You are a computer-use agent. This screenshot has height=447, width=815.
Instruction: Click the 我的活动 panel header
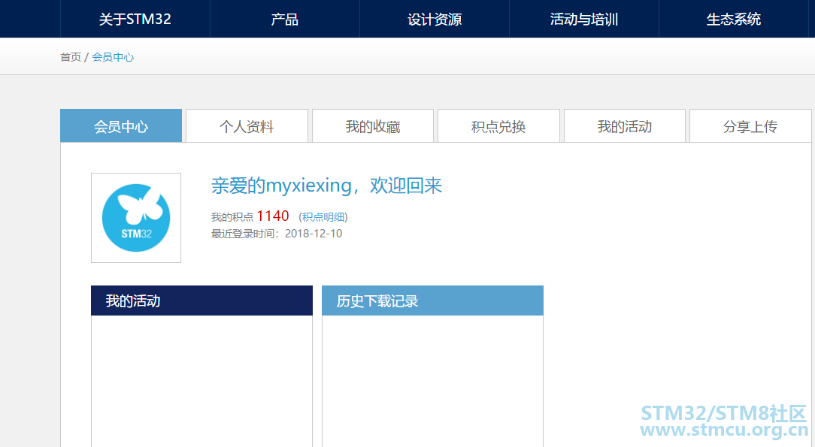201,301
